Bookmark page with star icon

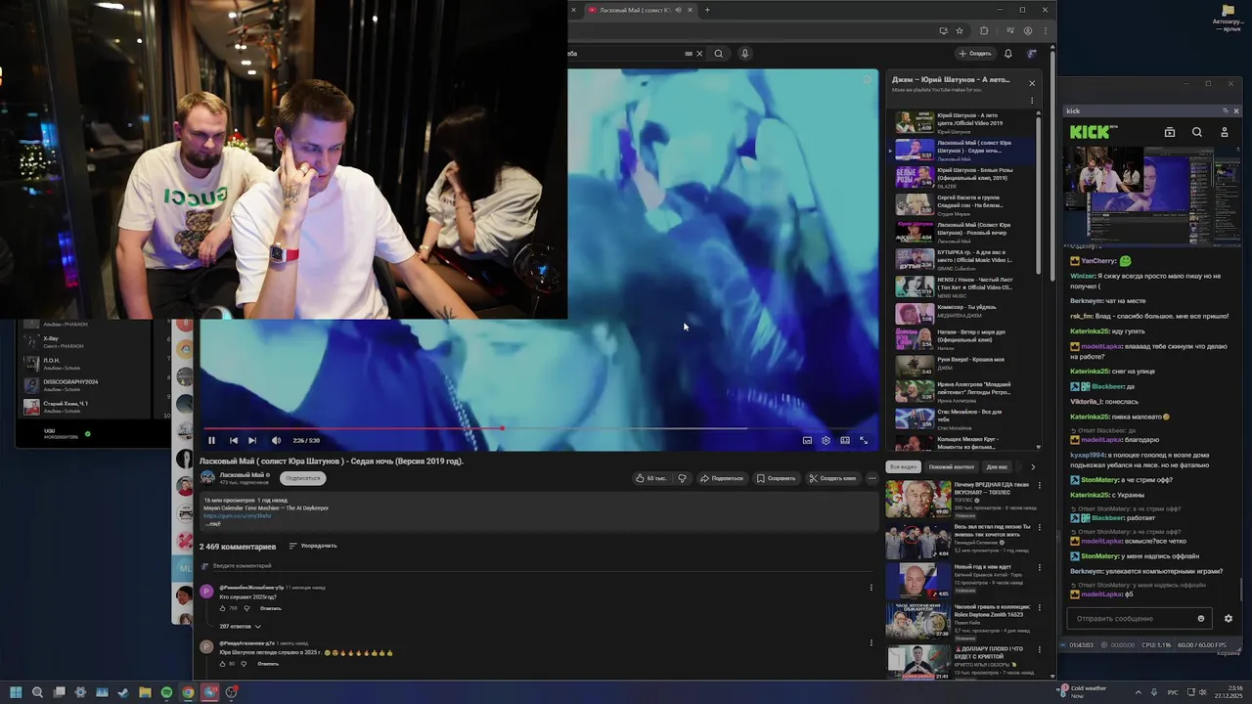point(960,30)
